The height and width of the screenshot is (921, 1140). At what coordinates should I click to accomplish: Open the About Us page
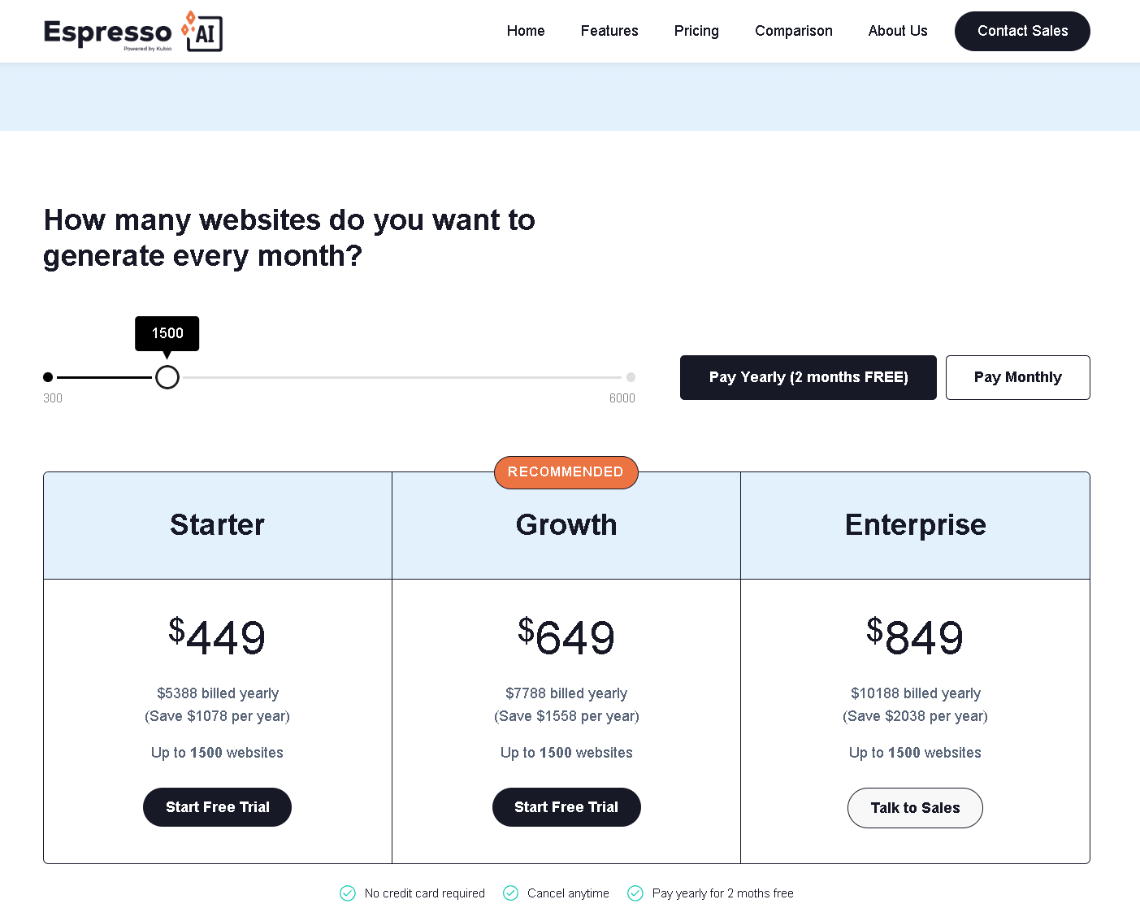[898, 31]
